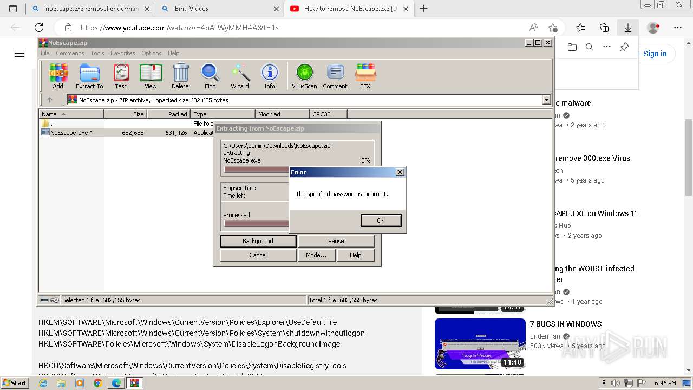Close the Bing Videos tab
The height and width of the screenshot is (390, 693).
276,9
